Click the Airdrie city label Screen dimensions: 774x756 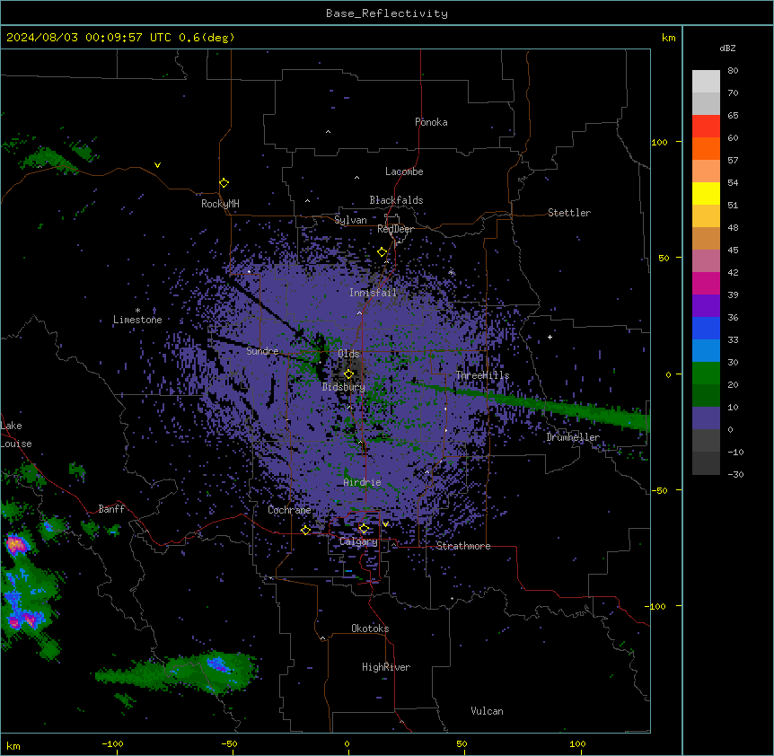click(363, 482)
